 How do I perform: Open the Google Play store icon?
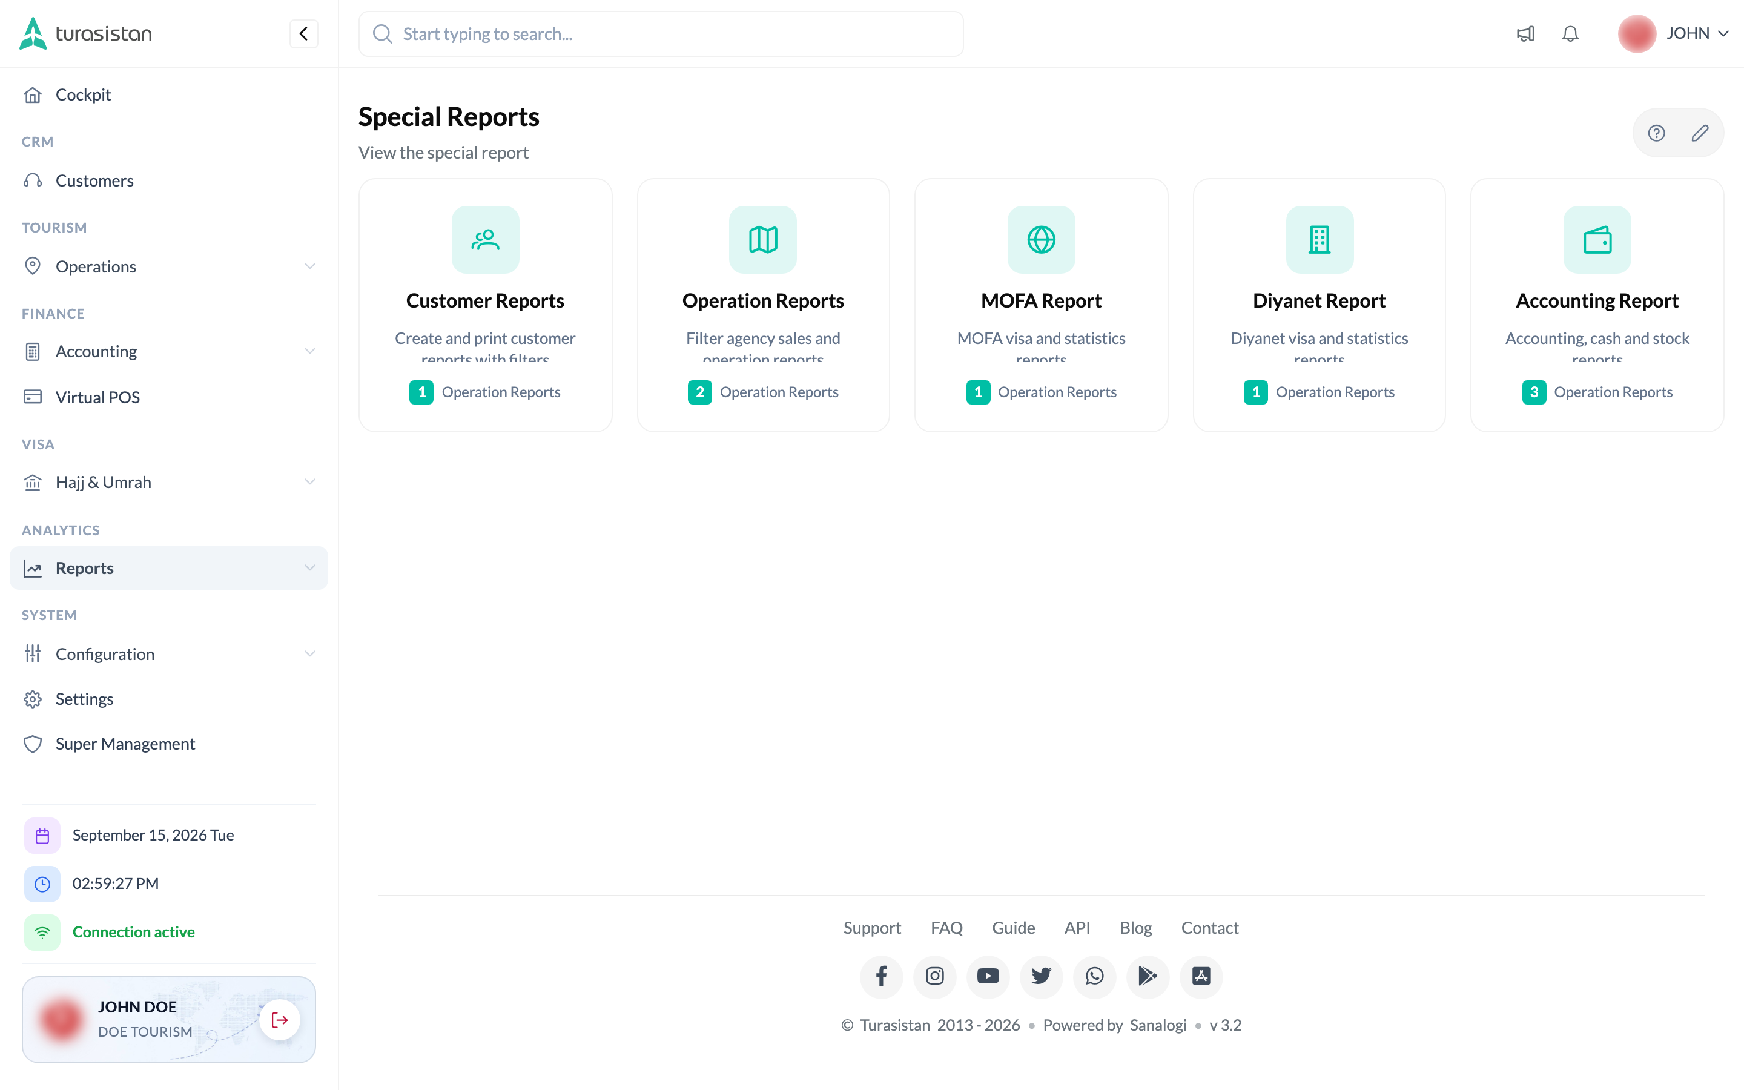(1148, 976)
